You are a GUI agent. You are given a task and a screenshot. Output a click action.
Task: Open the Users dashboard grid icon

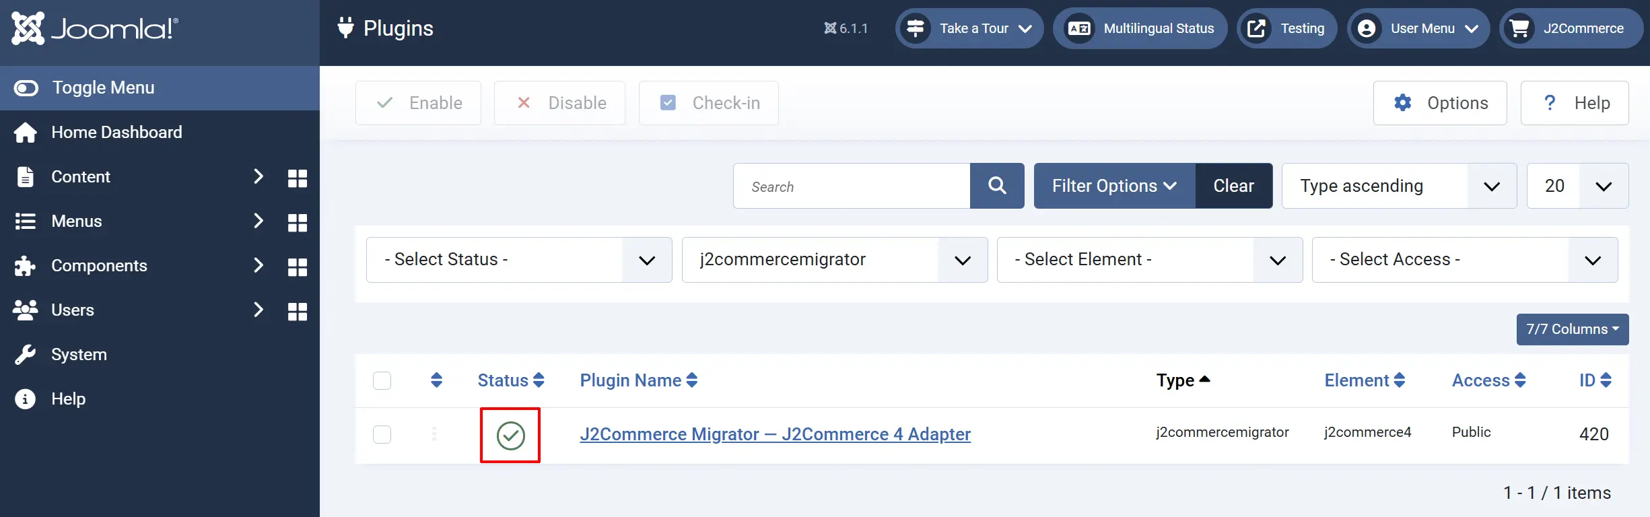pos(298,311)
